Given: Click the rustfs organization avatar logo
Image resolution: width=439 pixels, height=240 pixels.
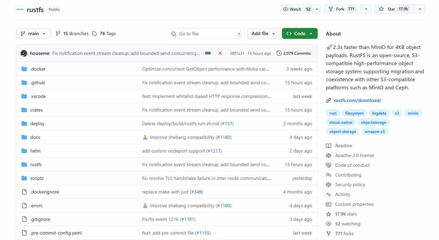Looking at the screenshot, I should [x=20, y=9].
